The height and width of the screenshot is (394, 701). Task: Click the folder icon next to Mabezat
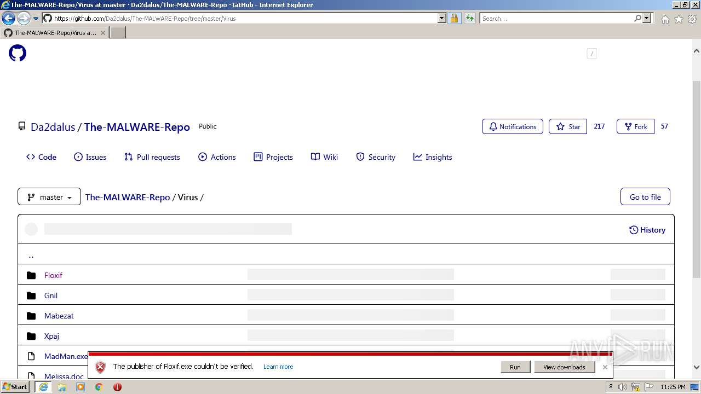[31, 316]
